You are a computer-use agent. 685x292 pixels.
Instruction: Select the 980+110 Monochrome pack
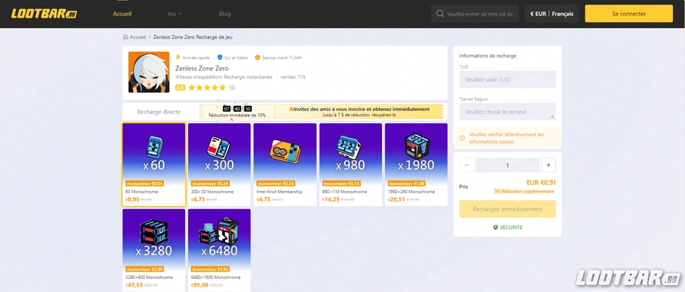coord(351,164)
